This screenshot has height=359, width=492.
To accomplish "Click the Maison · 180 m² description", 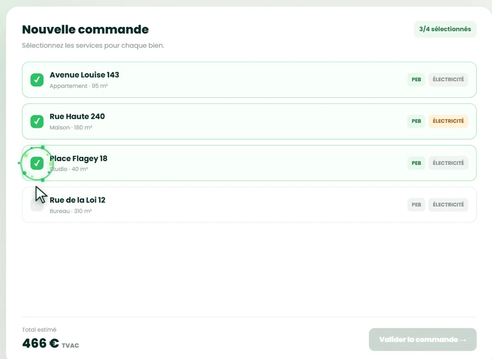I will (x=71, y=127).
